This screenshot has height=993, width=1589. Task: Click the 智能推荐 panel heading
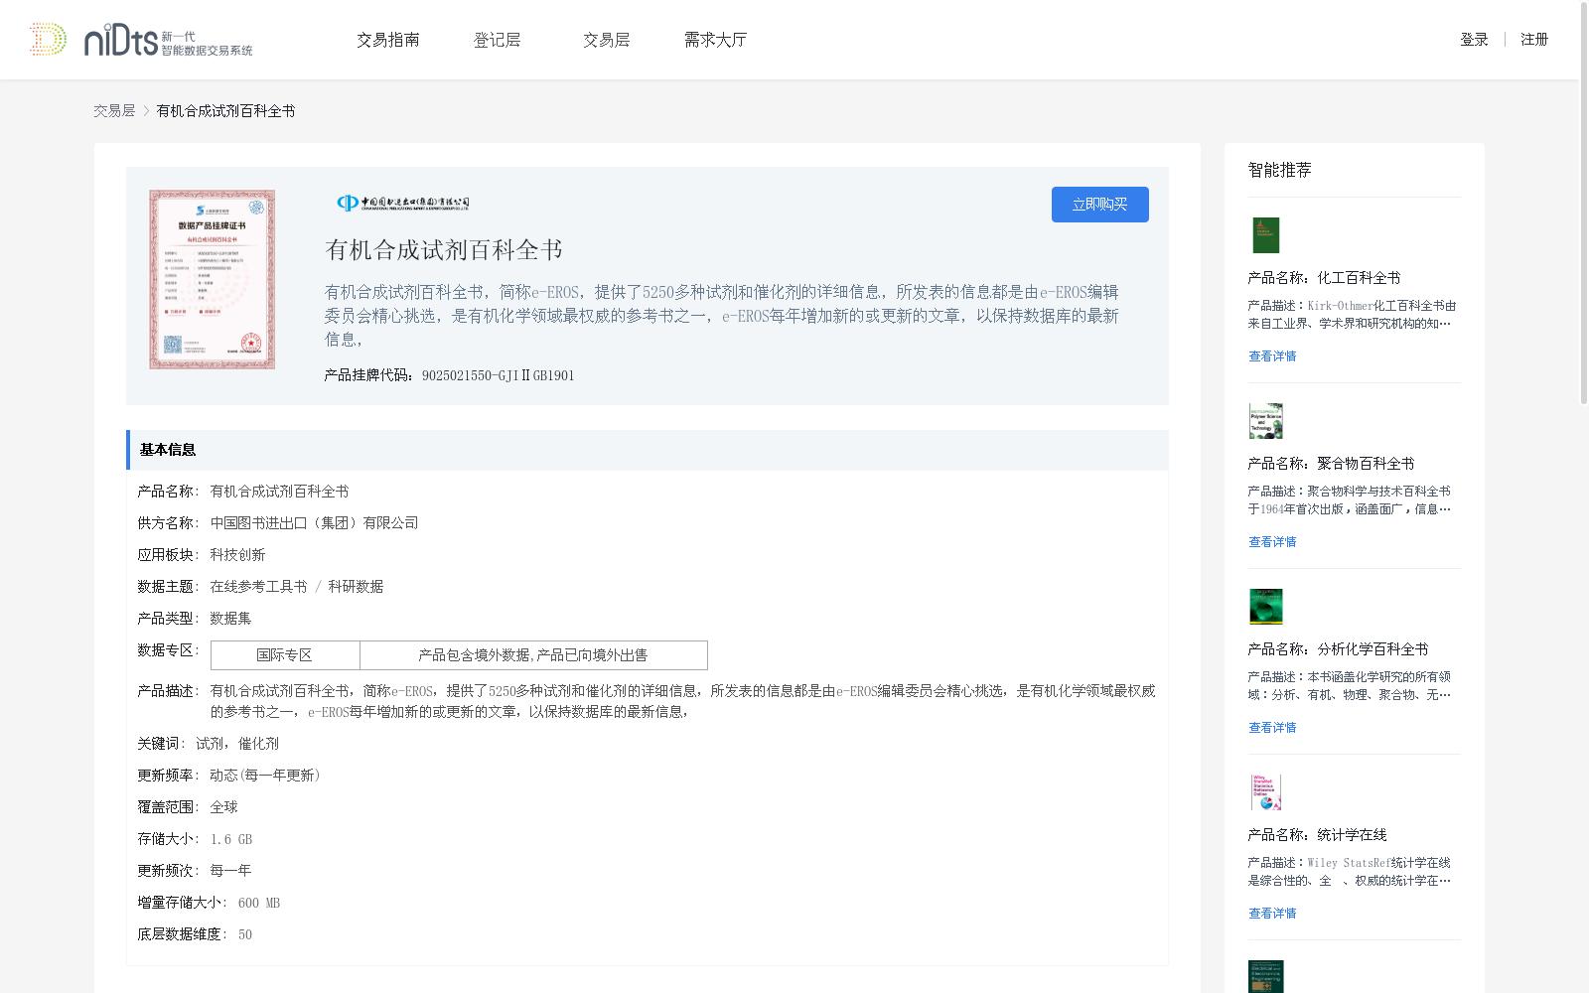pos(1280,170)
